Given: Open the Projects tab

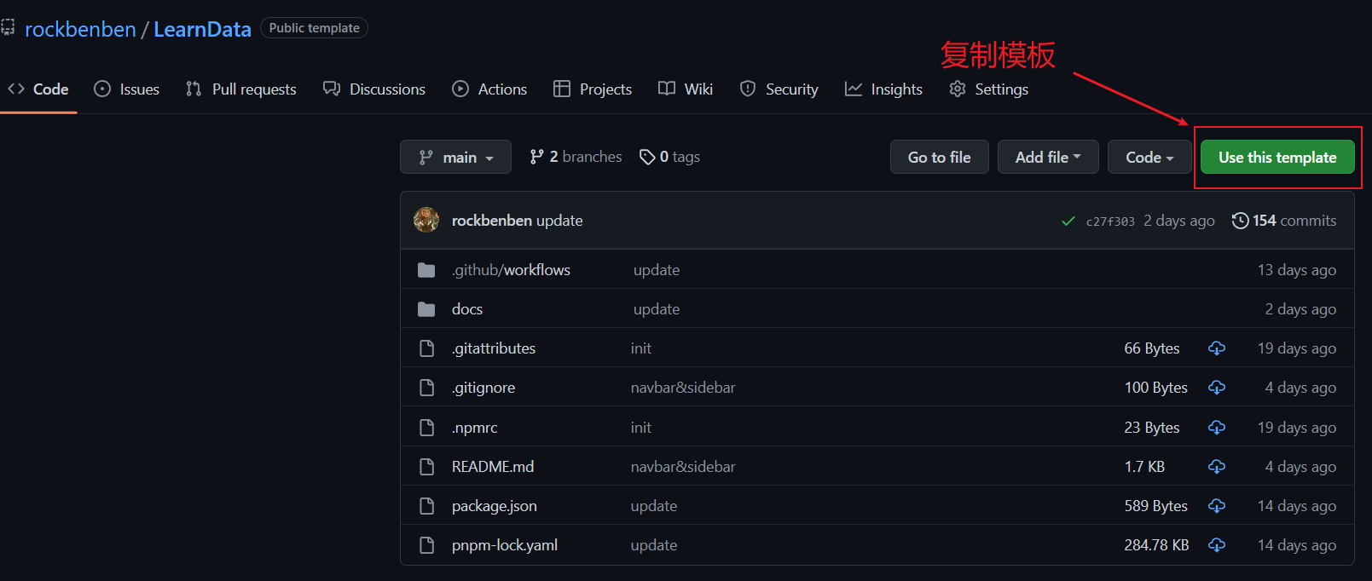Looking at the screenshot, I should tap(593, 89).
